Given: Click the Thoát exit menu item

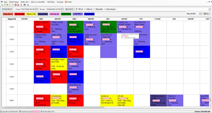Looking at the screenshot, I should pyautogui.click(x=68, y=2).
